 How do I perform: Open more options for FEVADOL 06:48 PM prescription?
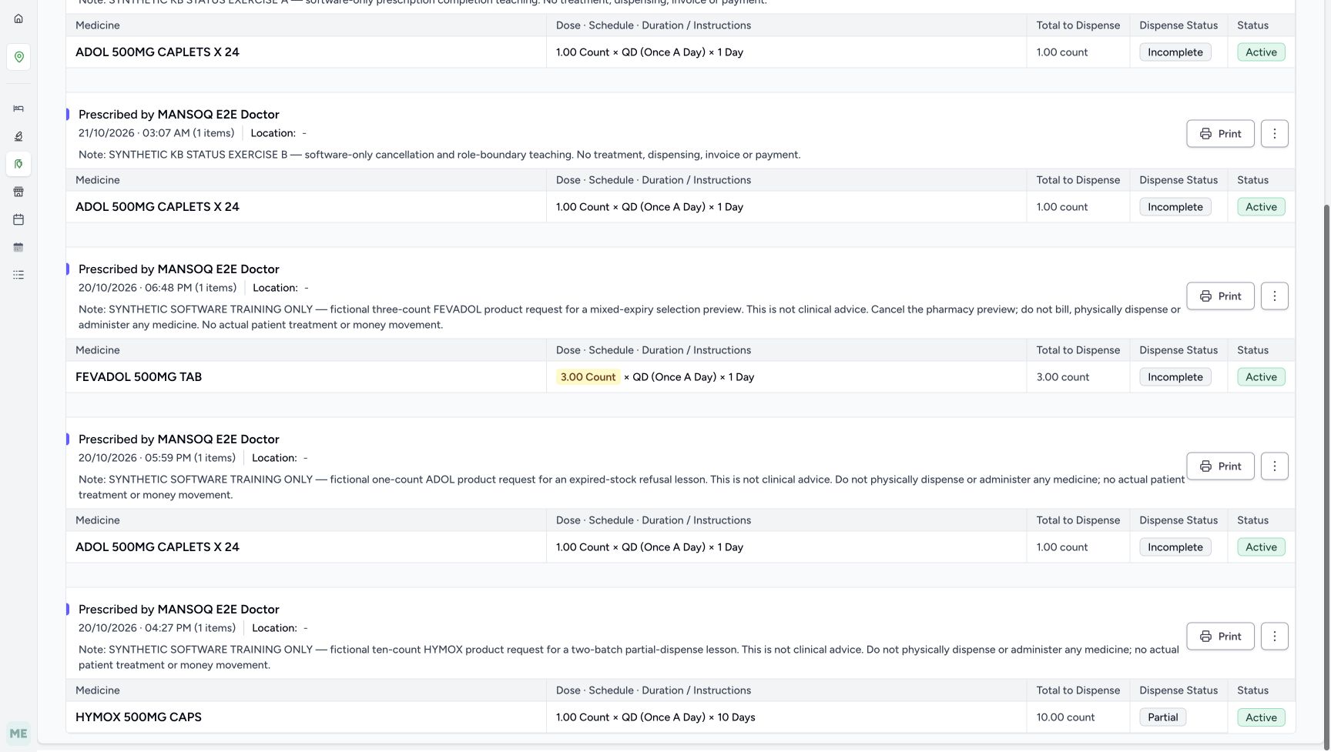pyautogui.click(x=1274, y=296)
